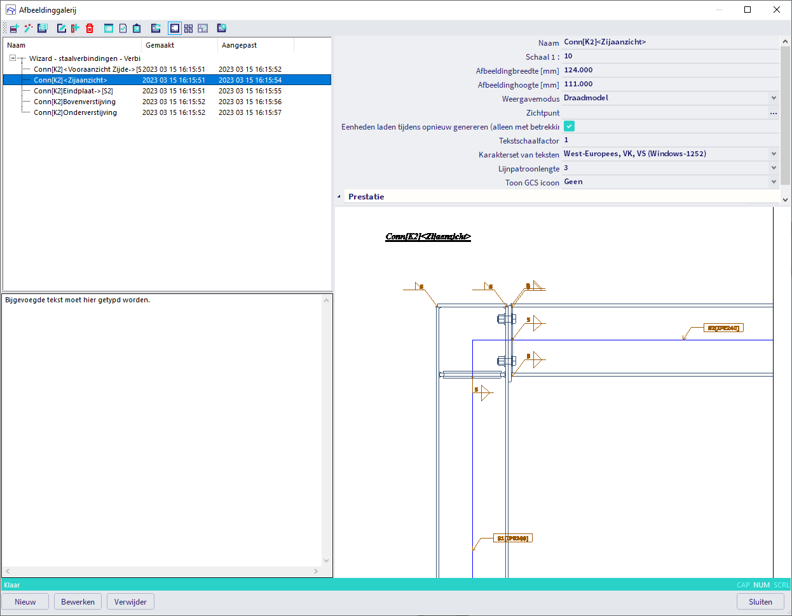
Task: Click the text area scroll-right arrow
Action: pos(316,572)
